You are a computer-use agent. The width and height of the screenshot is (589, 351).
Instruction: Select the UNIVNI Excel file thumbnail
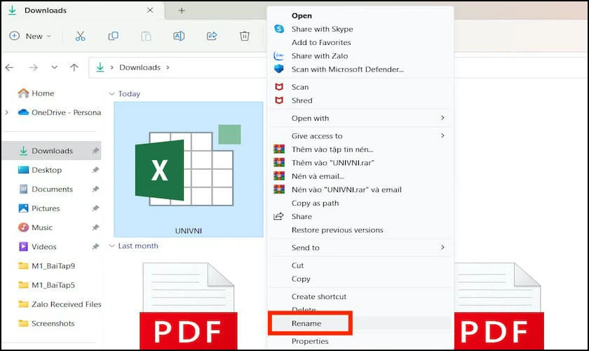coord(189,169)
